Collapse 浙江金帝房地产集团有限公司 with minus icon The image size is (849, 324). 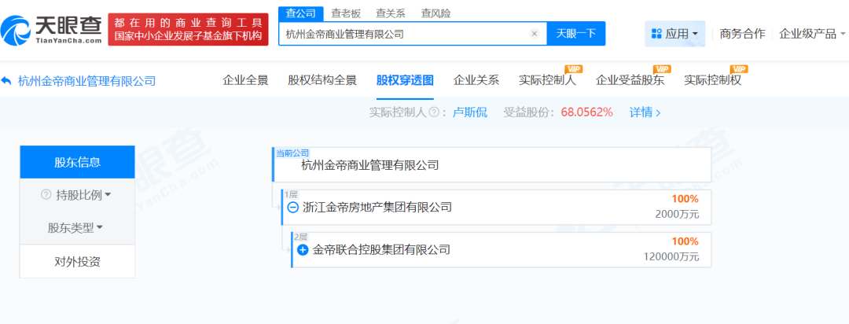[292, 208]
